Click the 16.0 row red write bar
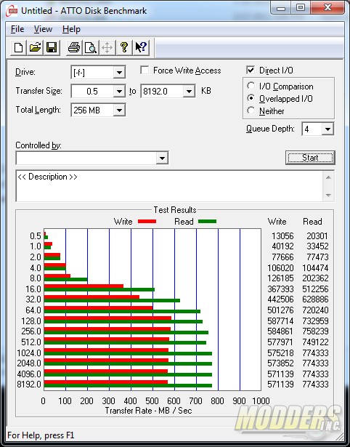 [84, 286]
